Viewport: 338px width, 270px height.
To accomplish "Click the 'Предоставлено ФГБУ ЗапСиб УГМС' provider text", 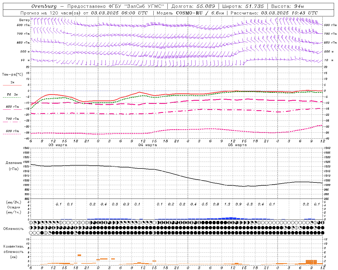I will pos(116,6).
